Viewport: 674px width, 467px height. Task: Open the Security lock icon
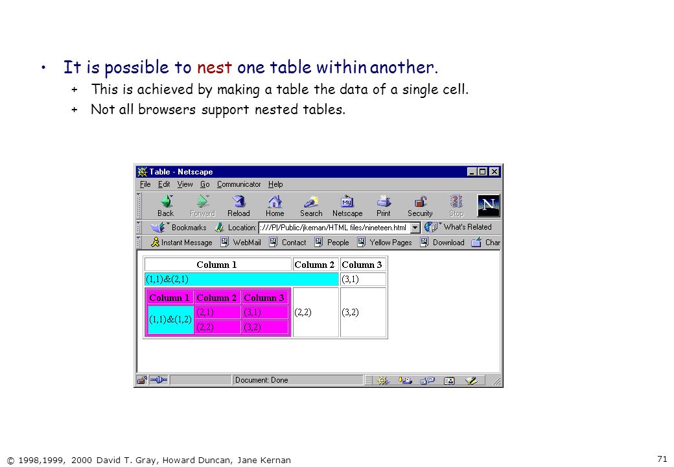[x=420, y=201]
